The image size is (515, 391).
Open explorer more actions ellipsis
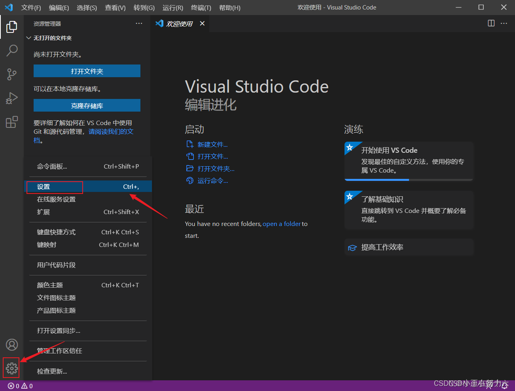[139, 24]
